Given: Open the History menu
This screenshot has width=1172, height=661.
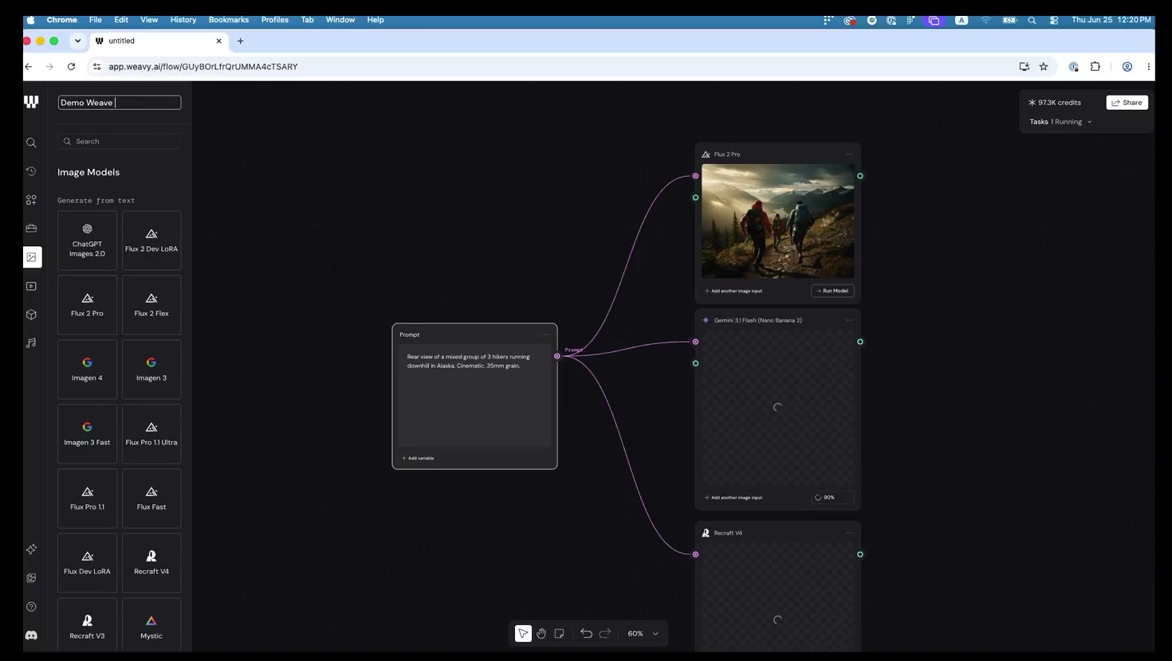Looking at the screenshot, I should click(183, 20).
